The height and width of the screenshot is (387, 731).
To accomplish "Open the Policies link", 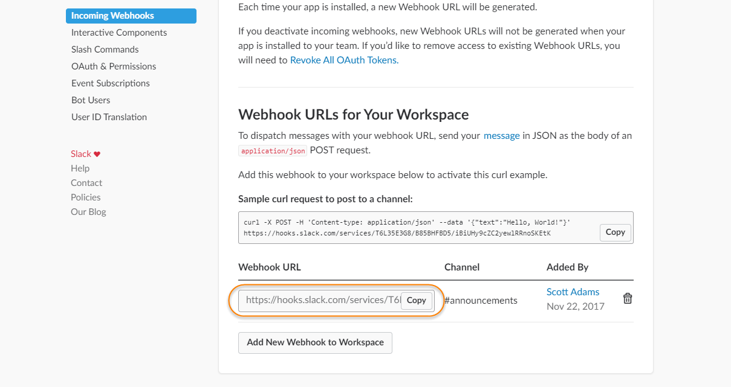I will pyautogui.click(x=86, y=197).
